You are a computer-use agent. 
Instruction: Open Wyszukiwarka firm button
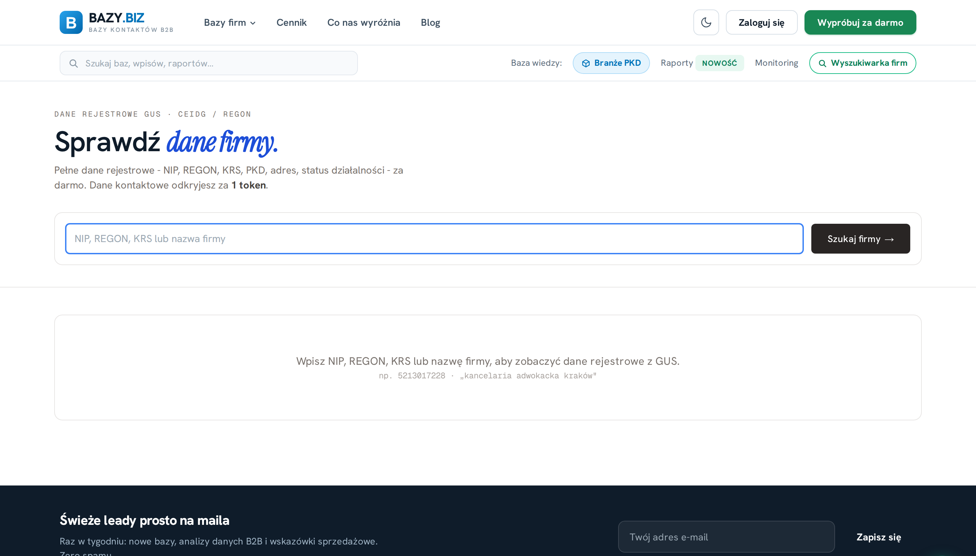862,63
